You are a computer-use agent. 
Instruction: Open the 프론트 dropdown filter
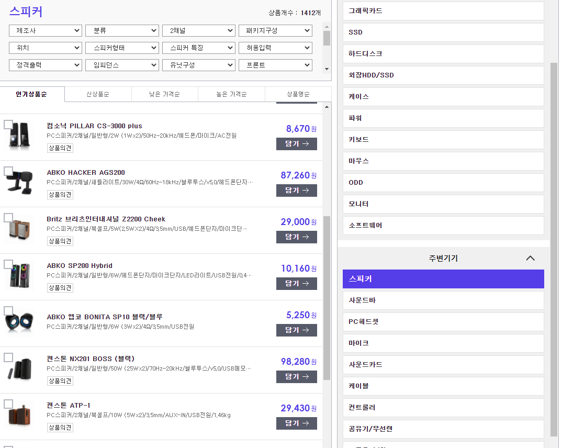(x=275, y=65)
